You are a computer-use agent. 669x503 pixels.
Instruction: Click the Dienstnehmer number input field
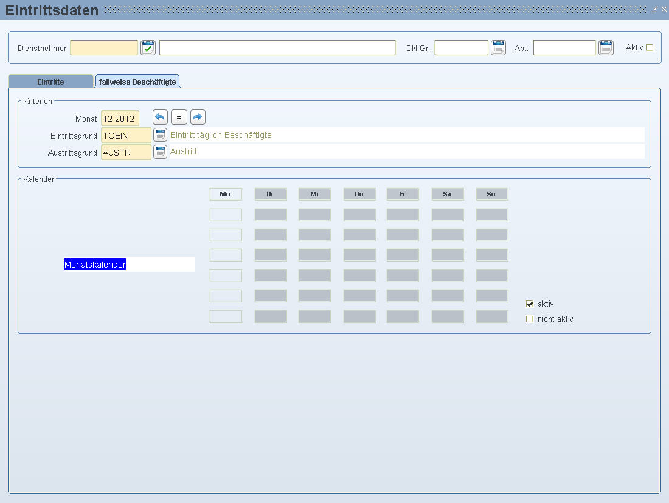[x=104, y=48]
